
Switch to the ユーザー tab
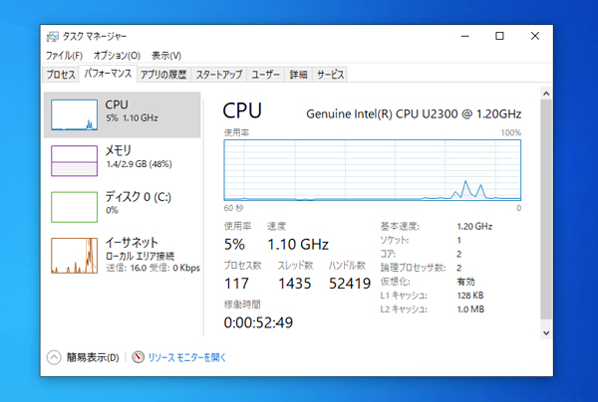click(x=265, y=75)
